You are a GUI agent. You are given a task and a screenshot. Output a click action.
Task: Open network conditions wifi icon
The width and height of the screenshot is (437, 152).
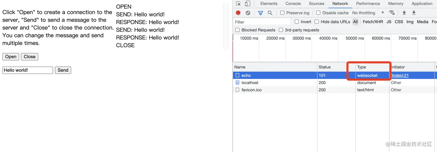point(392,13)
